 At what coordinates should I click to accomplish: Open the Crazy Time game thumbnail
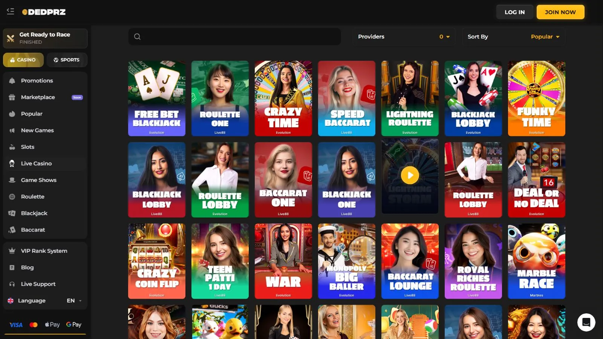(x=283, y=98)
